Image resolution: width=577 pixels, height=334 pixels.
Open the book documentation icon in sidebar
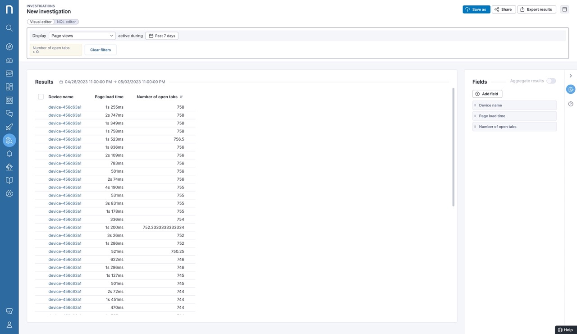pos(9,180)
